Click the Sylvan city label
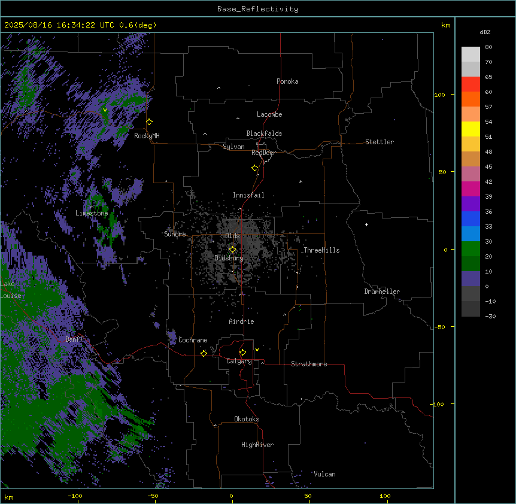This screenshot has height=504, width=516. pyautogui.click(x=233, y=147)
